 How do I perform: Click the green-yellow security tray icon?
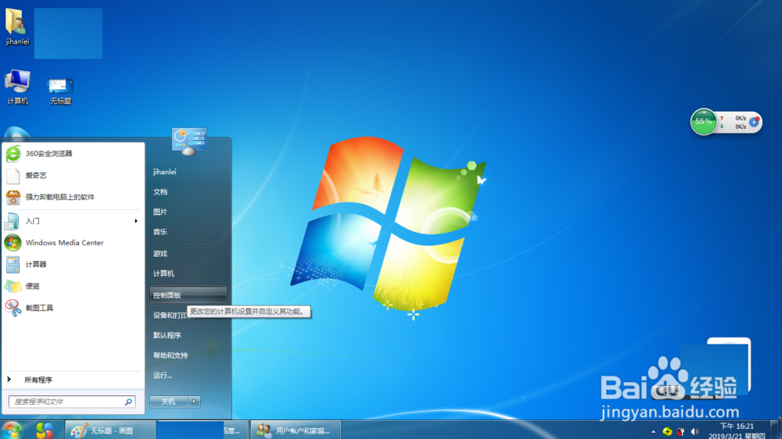(667, 431)
